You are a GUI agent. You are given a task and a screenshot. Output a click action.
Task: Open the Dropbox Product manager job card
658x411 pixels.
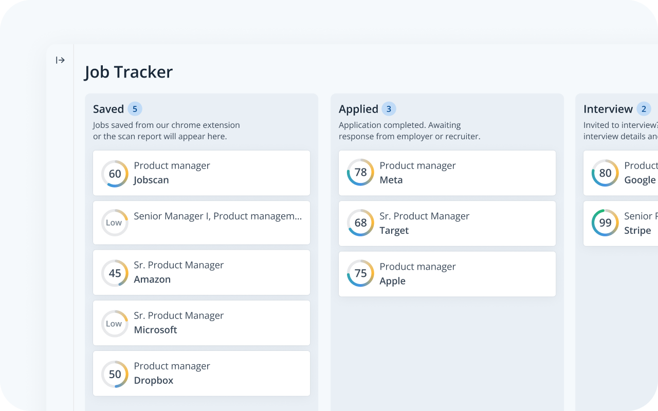(x=202, y=373)
